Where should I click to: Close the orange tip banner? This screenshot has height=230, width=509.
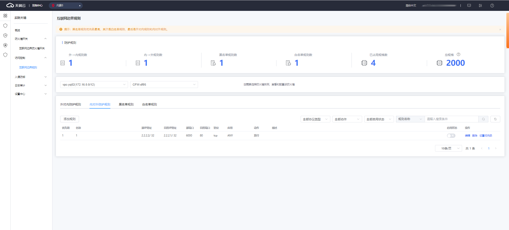500,29
